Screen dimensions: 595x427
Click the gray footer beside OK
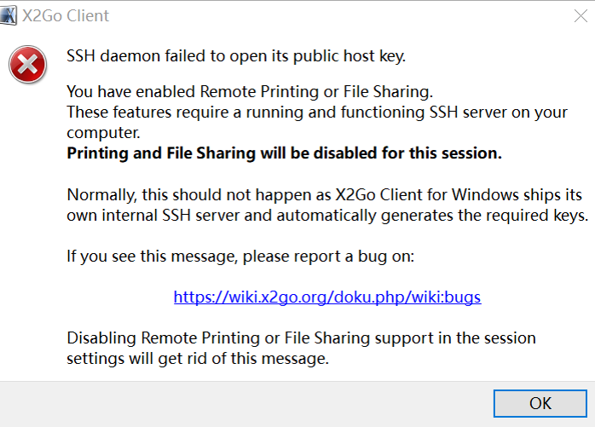click(246, 404)
